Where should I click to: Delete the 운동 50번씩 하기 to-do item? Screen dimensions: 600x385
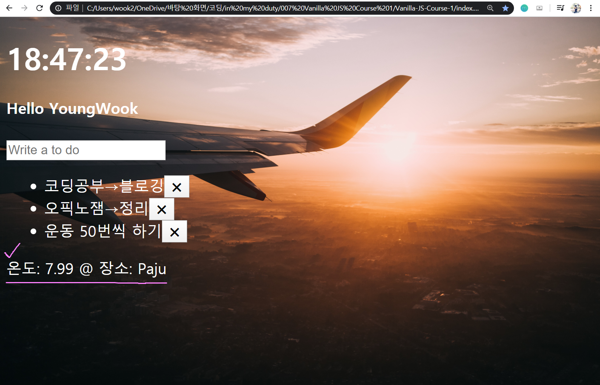(174, 232)
